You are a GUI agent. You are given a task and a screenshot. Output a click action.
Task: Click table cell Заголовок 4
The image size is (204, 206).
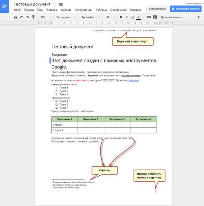point(143,119)
